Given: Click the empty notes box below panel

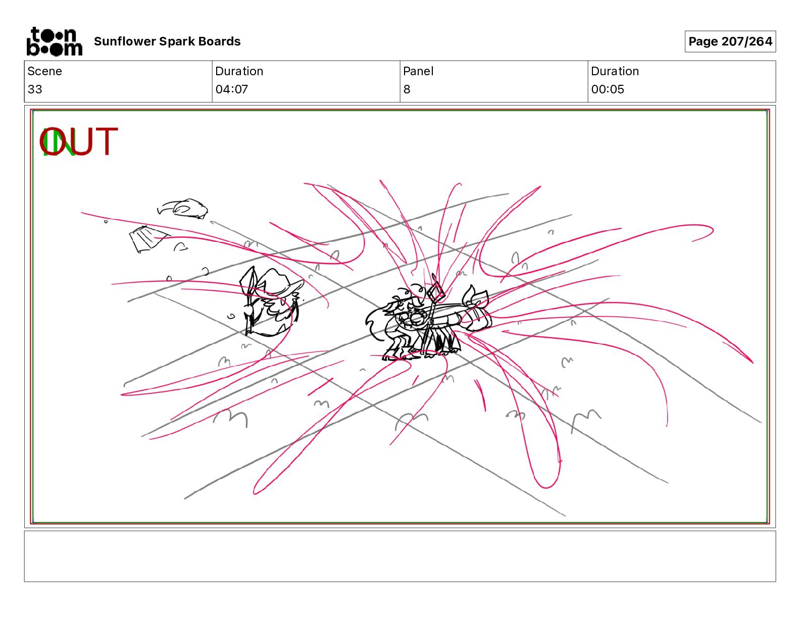Looking at the screenshot, I should pyautogui.click(x=400, y=556).
